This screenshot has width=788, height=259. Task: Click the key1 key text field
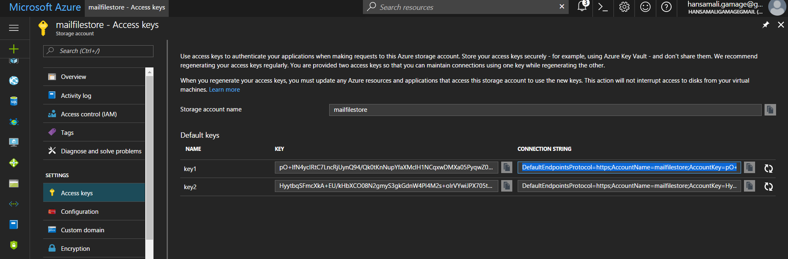(386, 167)
